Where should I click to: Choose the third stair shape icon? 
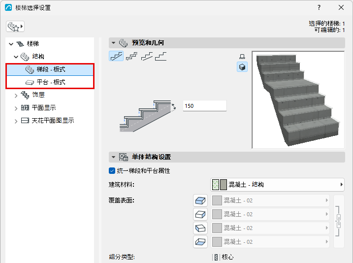[147, 56]
